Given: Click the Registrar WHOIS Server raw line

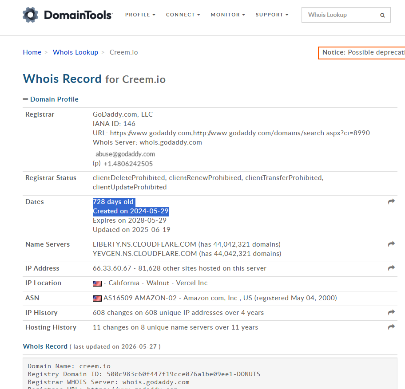Looking at the screenshot, I should pyautogui.click(x=108, y=382).
